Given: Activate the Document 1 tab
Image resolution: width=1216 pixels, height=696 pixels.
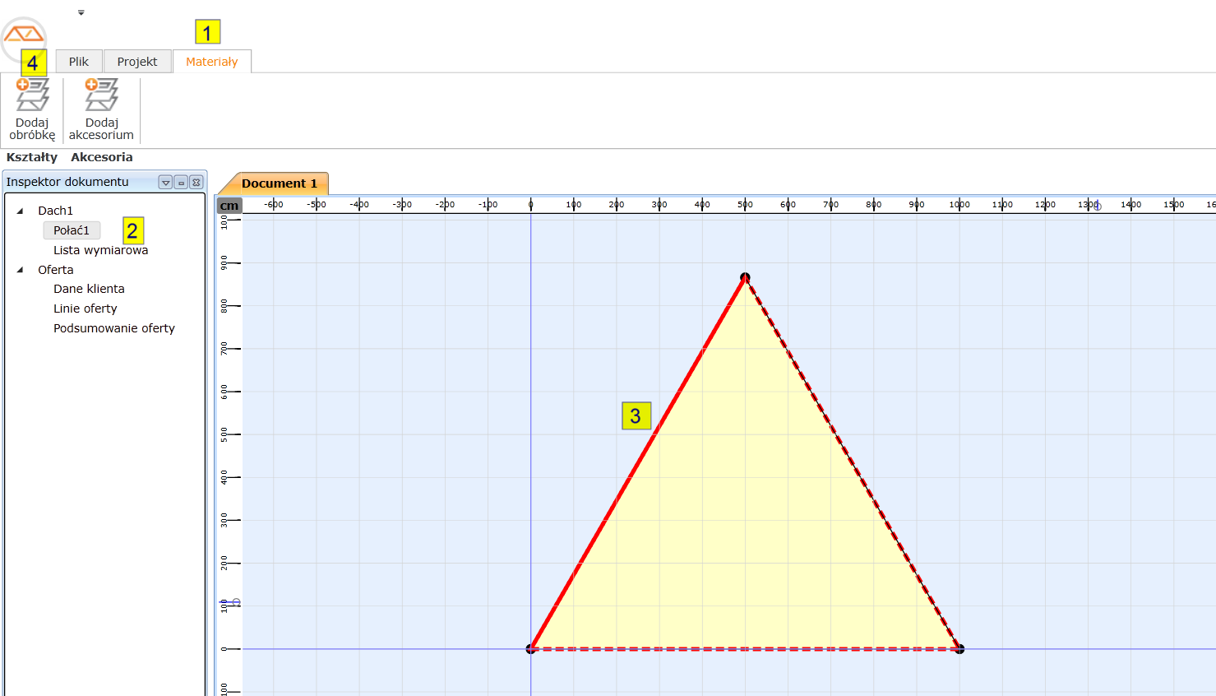Looking at the screenshot, I should [279, 183].
